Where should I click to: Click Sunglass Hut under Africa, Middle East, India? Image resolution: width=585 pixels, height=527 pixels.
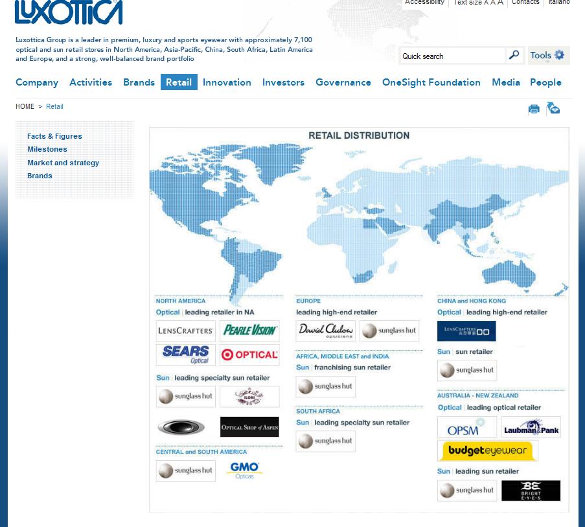pos(326,386)
